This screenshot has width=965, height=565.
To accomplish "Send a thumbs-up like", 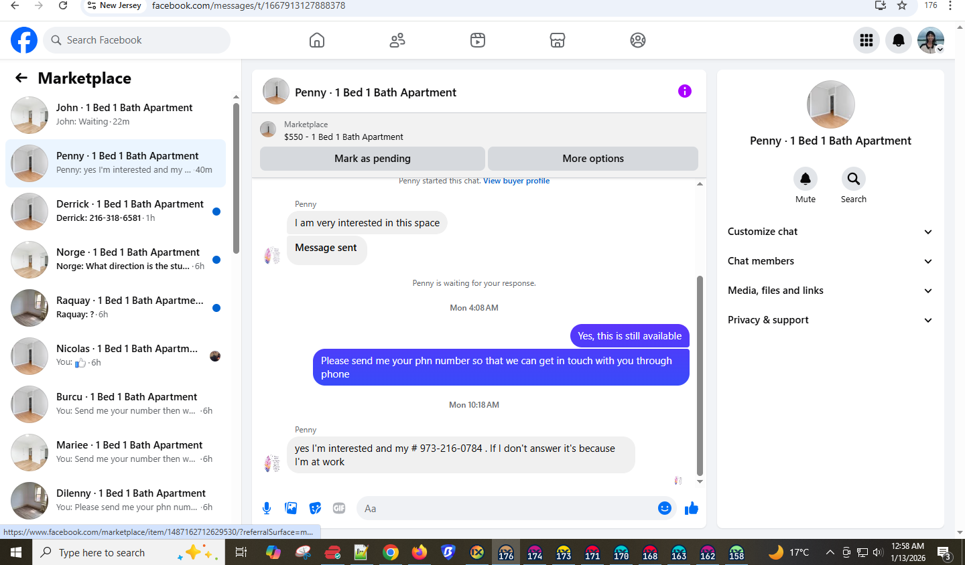I will click(x=692, y=508).
